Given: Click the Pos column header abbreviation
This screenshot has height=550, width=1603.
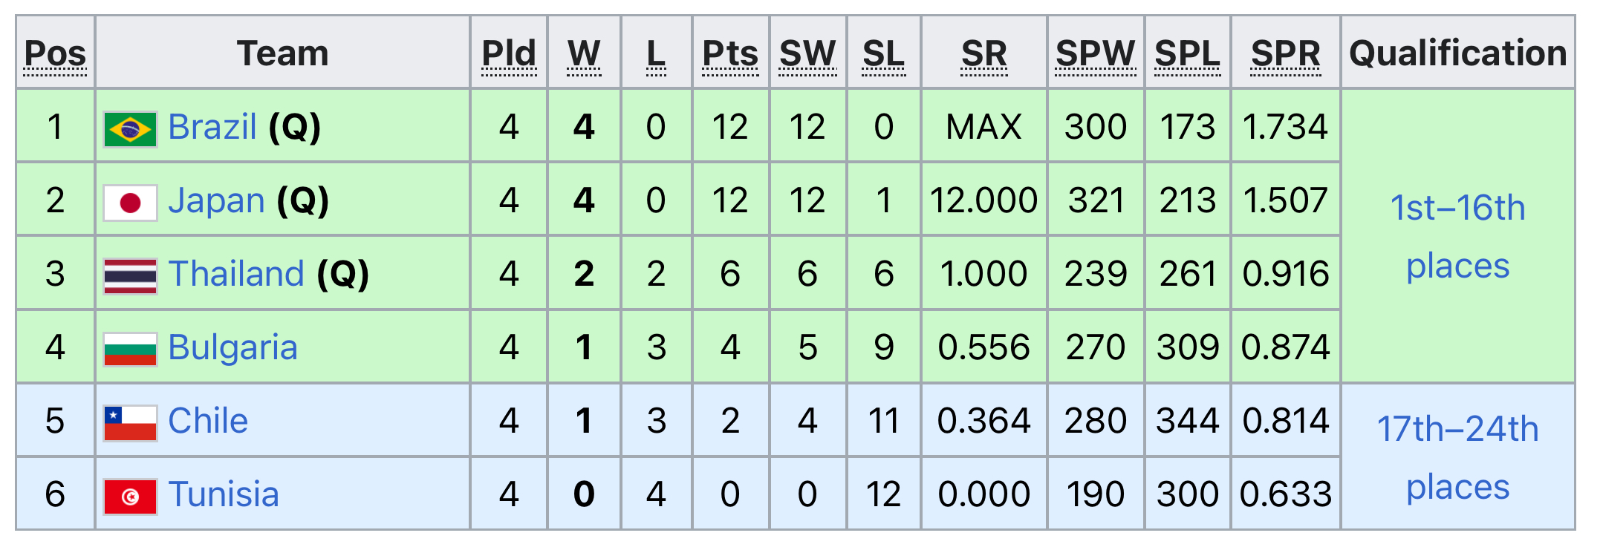Looking at the screenshot, I should pyautogui.click(x=55, y=54).
